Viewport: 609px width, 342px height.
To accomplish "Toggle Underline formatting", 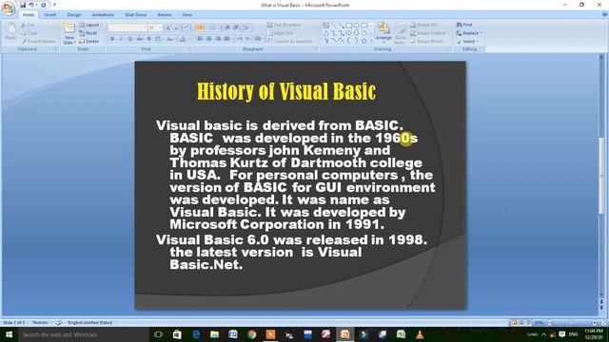I will 130,39.
